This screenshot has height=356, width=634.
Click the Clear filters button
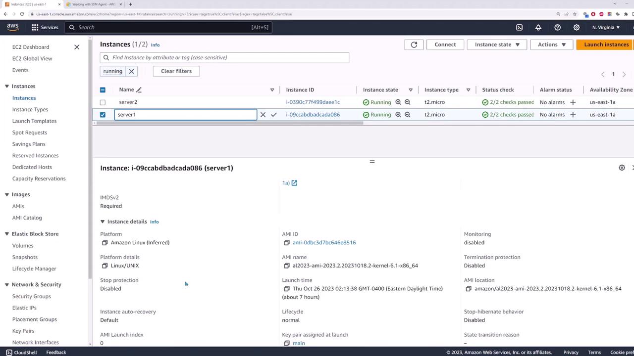(176, 71)
